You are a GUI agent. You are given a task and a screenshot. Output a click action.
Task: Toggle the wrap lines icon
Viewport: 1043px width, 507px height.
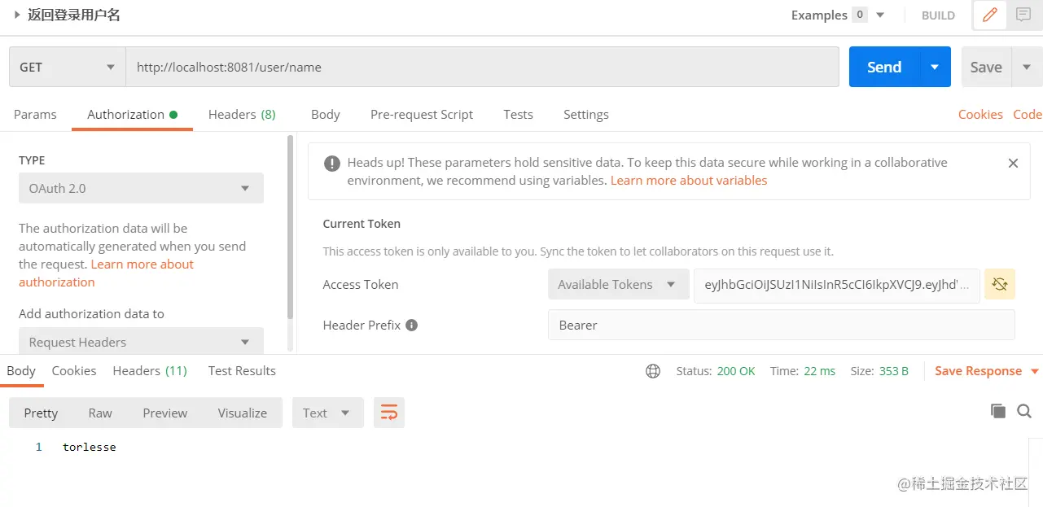(389, 413)
